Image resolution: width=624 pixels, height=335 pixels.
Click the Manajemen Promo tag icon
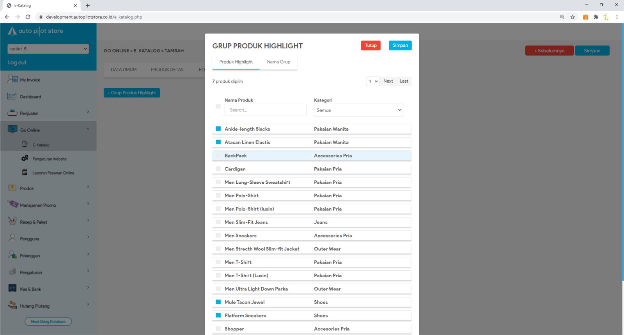(x=12, y=204)
